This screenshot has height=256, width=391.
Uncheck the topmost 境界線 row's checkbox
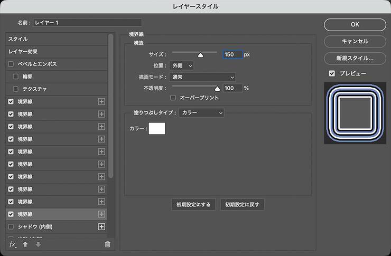point(11,101)
